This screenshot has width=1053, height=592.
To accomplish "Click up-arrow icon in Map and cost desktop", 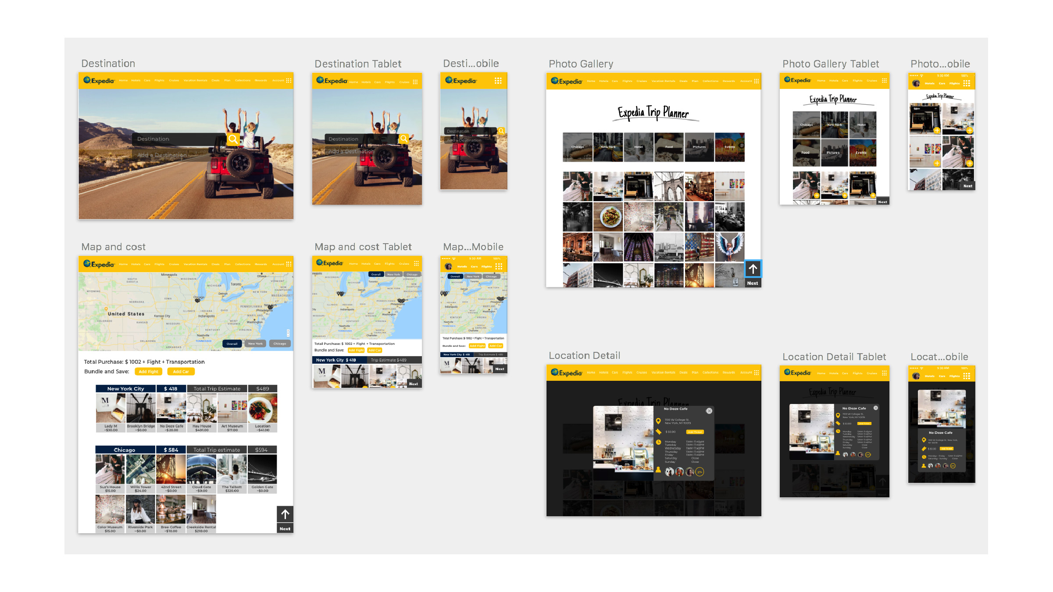I will tap(285, 514).
